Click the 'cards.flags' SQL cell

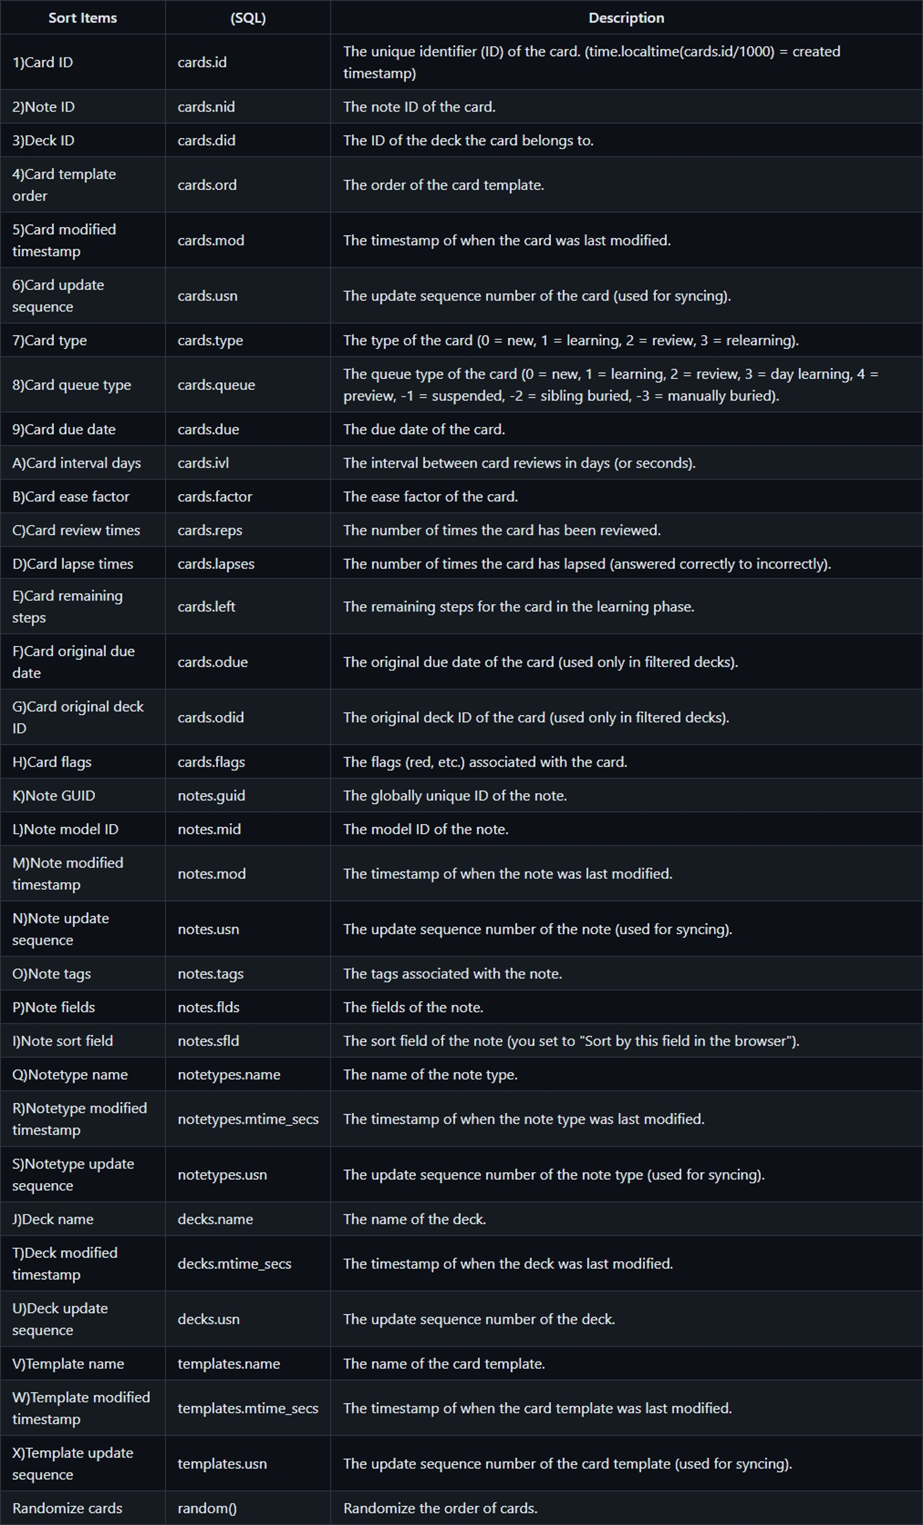coord(211,762)
